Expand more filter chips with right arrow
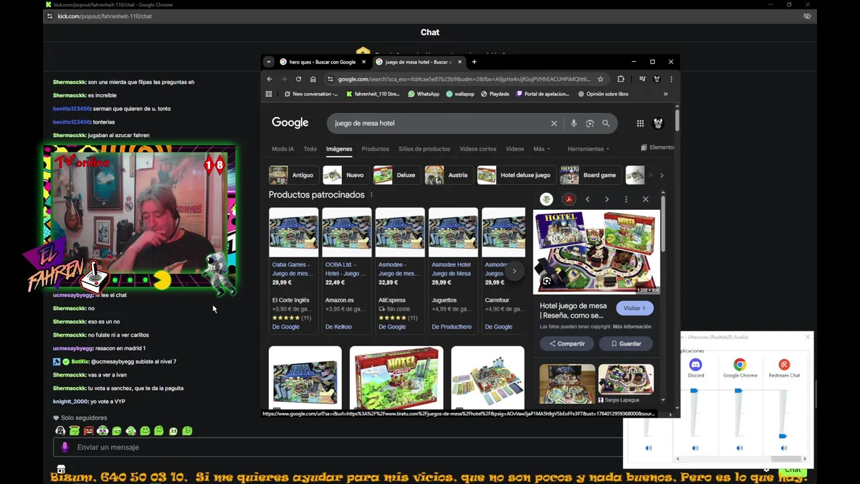 [x=661, y=175]
